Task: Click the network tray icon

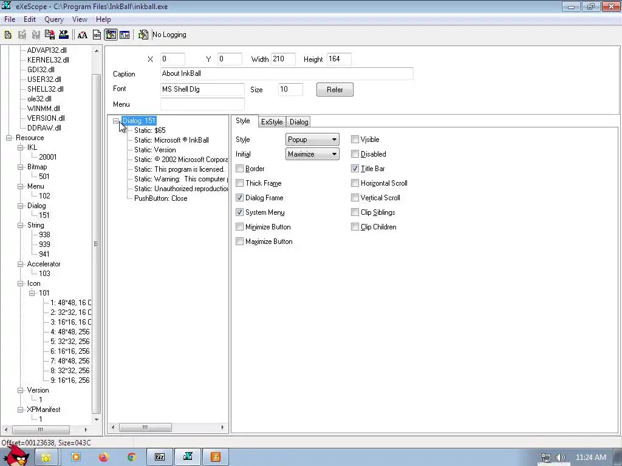Action: coord(546,458)
